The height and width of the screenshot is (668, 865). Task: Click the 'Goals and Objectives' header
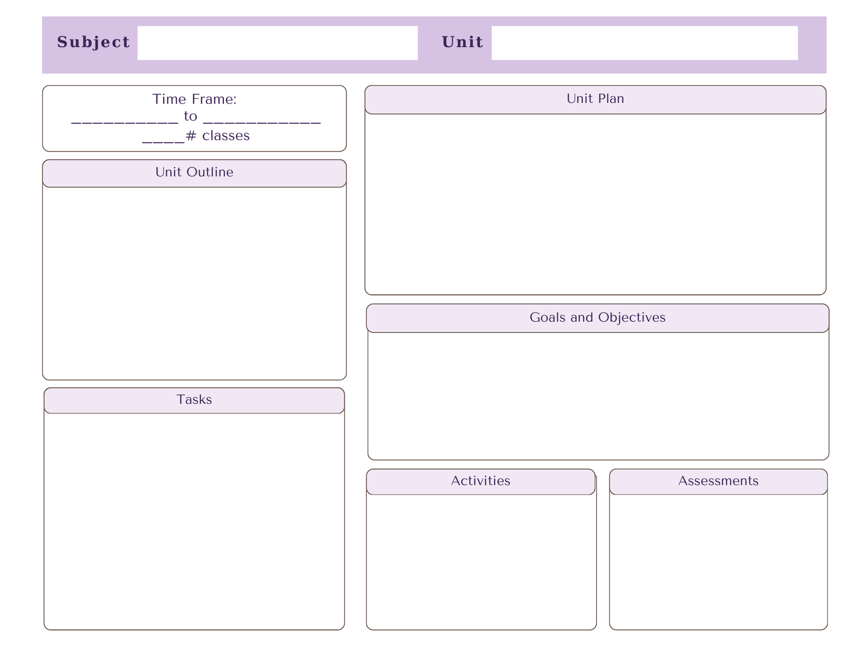597,318
